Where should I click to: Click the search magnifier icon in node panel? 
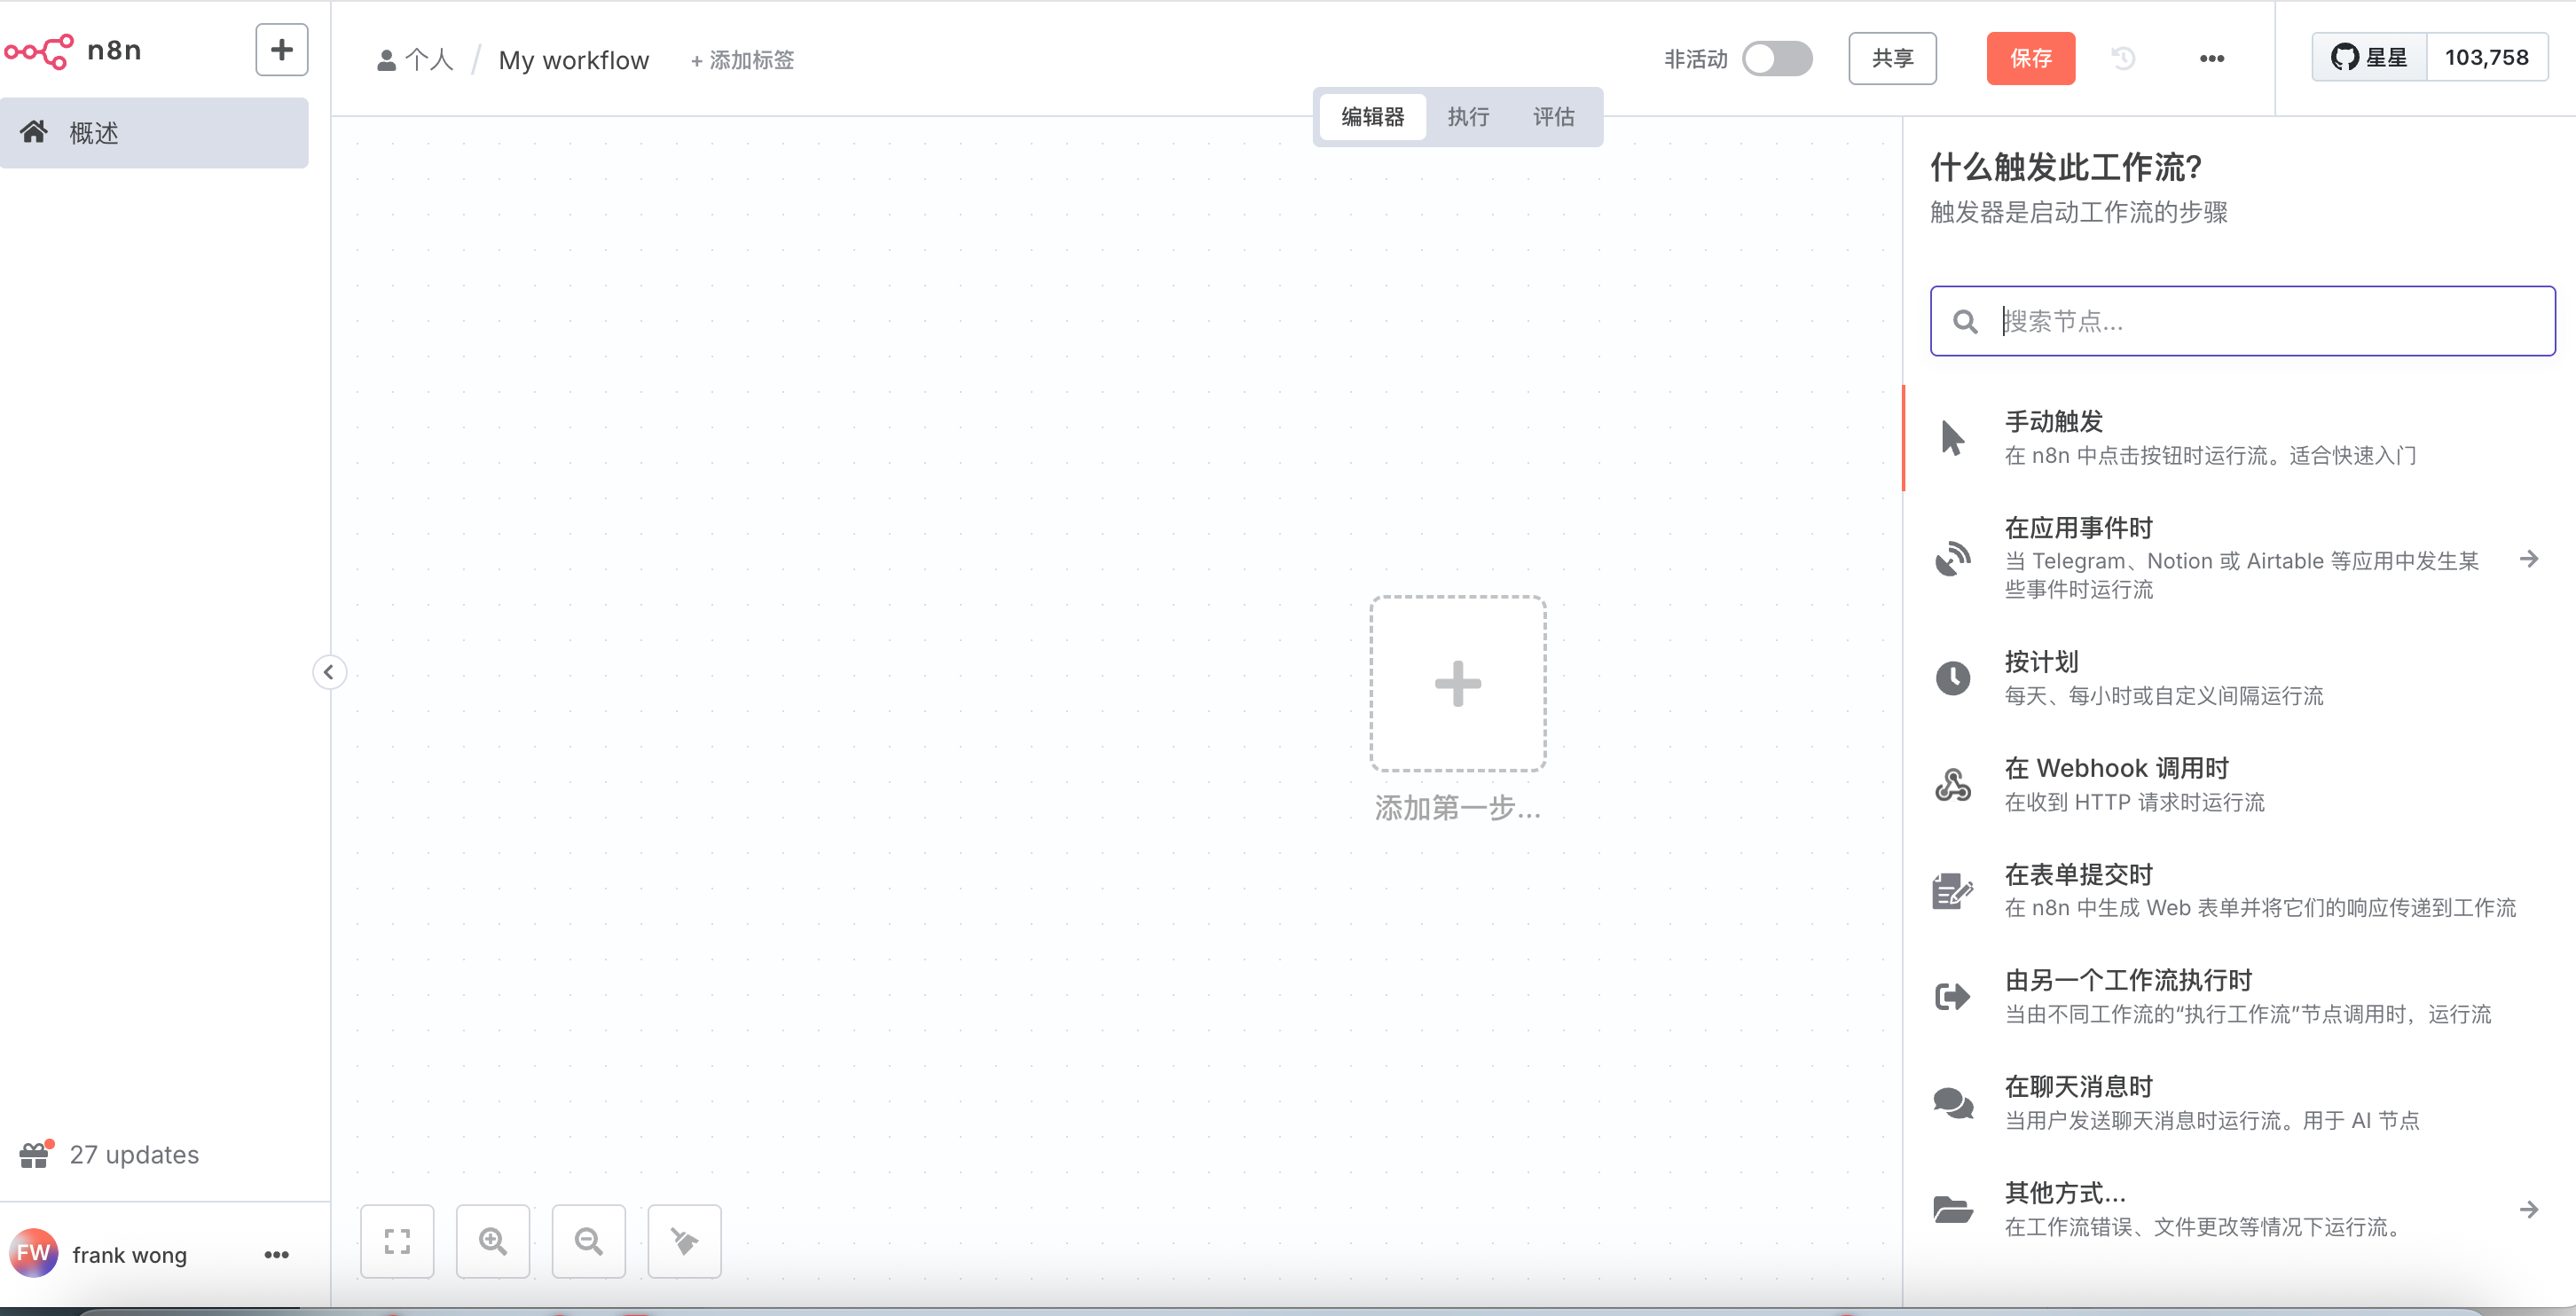click(x=1966, y=322)
